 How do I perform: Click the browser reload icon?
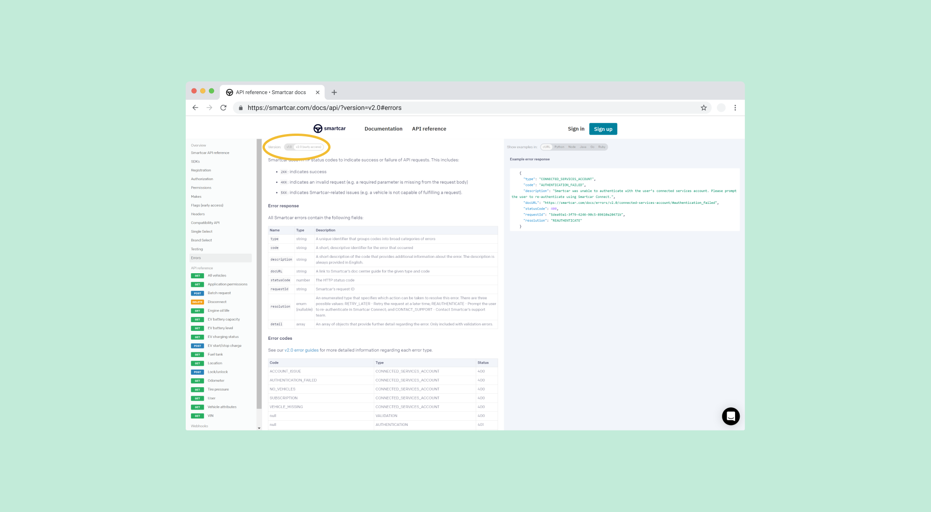click(x=223, y=108)
